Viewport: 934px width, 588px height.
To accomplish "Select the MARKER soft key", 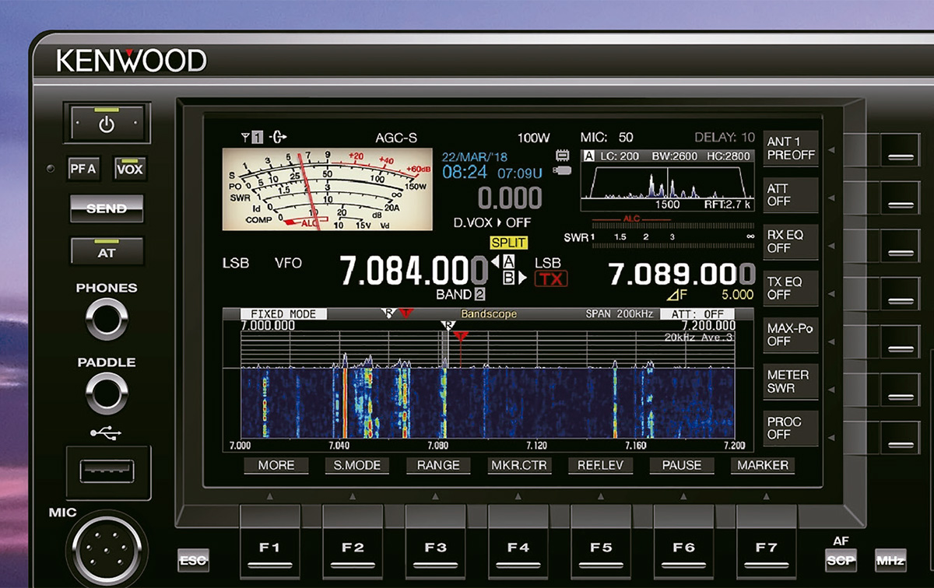I will (762, 465).
